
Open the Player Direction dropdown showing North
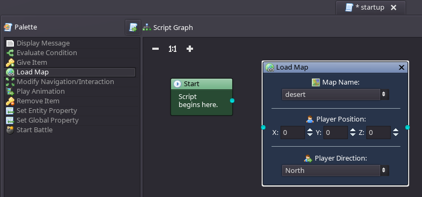click(335, 170)
